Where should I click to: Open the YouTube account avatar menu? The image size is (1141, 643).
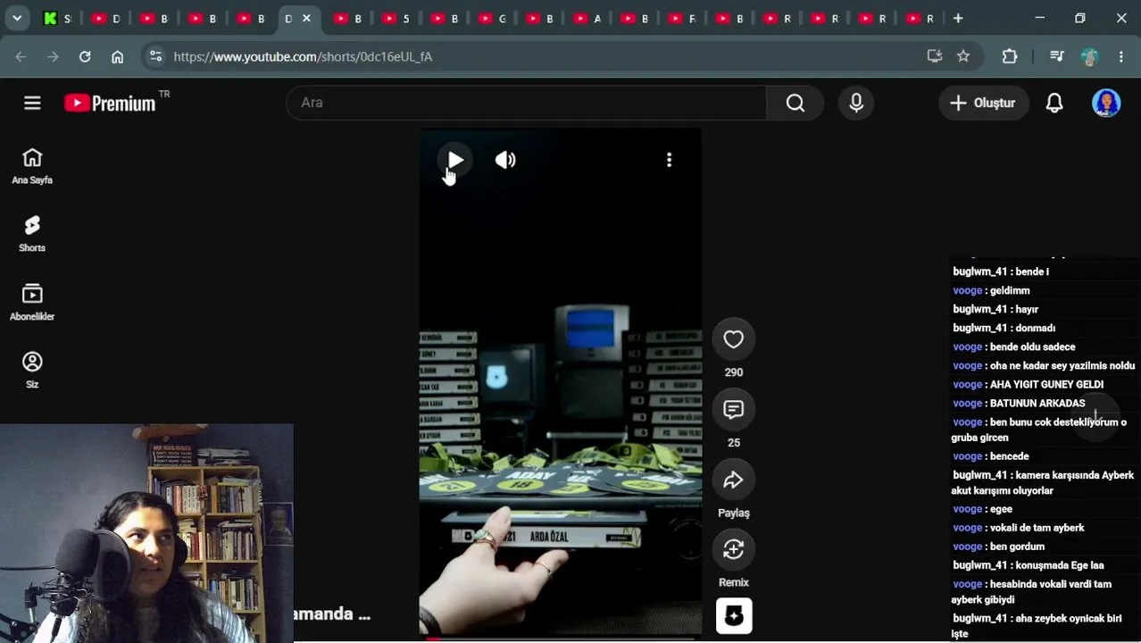coord(1106,103)
